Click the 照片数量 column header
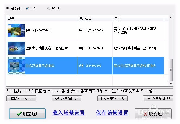Viewport: 180px width, 124px height. tap(95, 18)
